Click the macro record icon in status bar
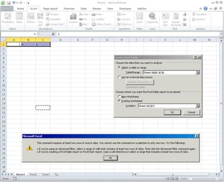 click(15, 179)
